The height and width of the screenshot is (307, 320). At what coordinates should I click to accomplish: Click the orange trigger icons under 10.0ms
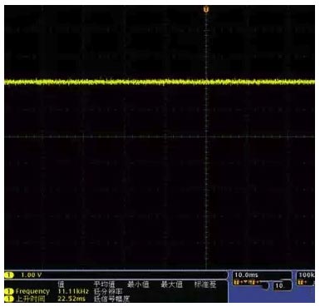click(x=248, y=283)
